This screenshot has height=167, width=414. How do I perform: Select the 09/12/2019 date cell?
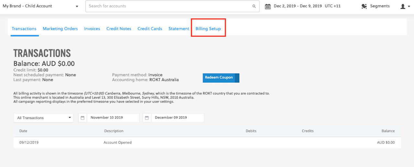(29, 142)
